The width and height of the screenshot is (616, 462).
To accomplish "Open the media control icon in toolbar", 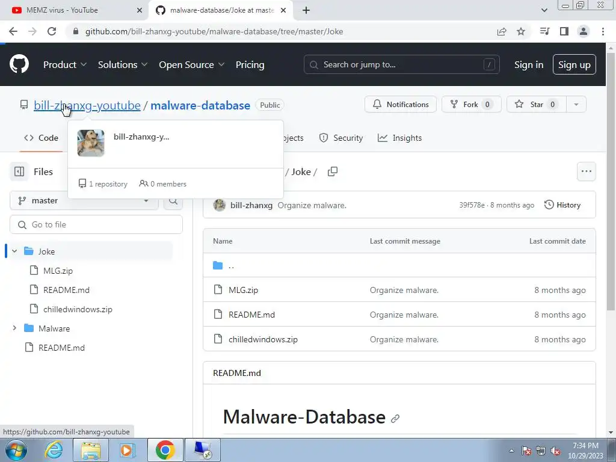I will 545,31.
